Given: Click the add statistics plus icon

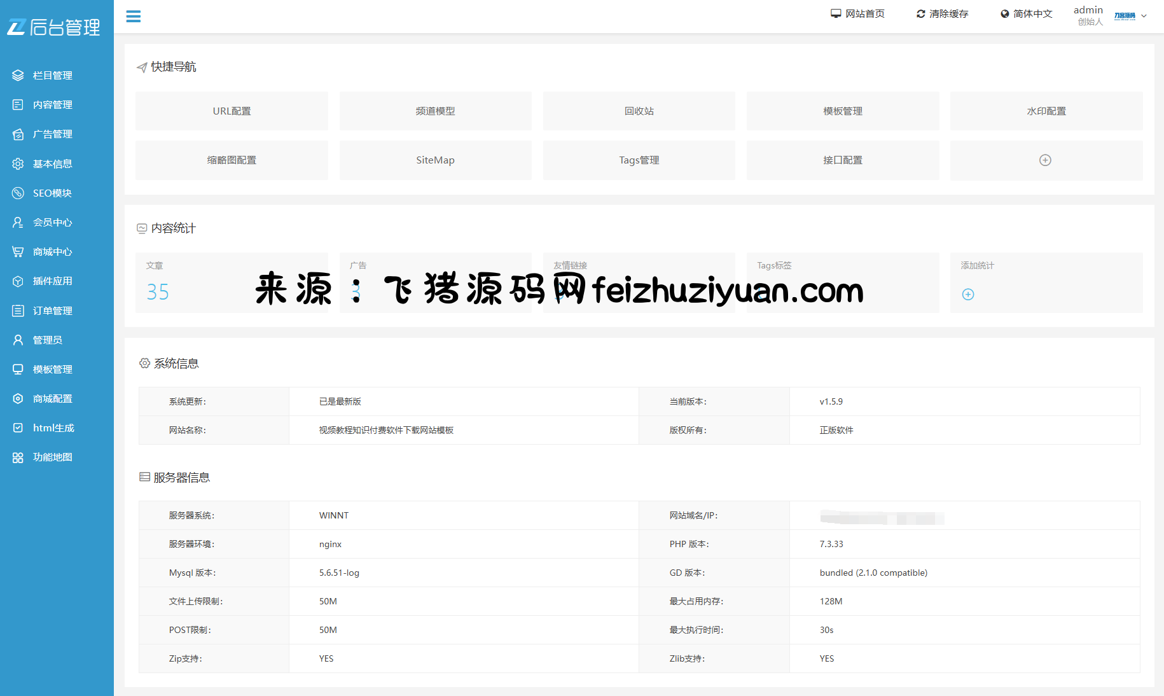Looking at the screenshot, I should coord(968,295).
